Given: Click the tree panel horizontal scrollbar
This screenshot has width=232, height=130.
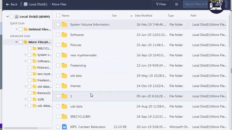Looking at the screenshot, I should [21, 128].
